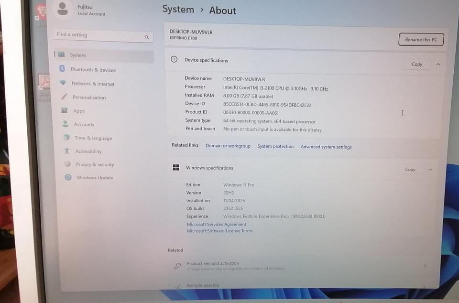This screenshot has width=459, height=303.
Task: Click the Privacy & security shield icon
Action: [x=67, y=164]
